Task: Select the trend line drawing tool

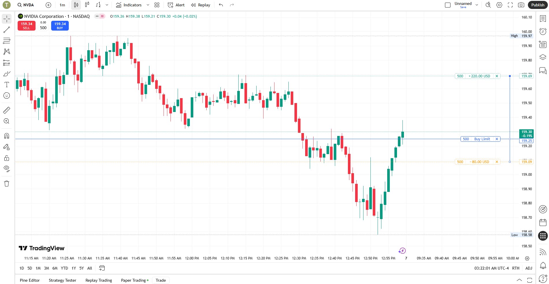Action: [x=7, y=30]
